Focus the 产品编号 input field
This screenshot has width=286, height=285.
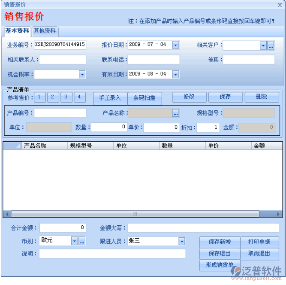point(60,113)
